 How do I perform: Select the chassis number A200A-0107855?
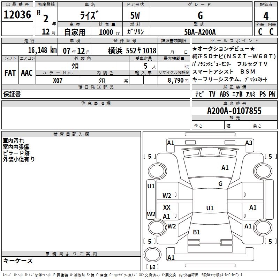coord(234,111)
